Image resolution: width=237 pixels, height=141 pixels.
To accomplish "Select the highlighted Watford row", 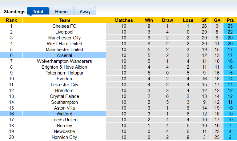I will tap(64, 114).
